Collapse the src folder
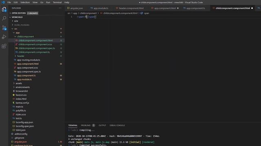This screenshot has width=261, height=146. pos(15,29)
